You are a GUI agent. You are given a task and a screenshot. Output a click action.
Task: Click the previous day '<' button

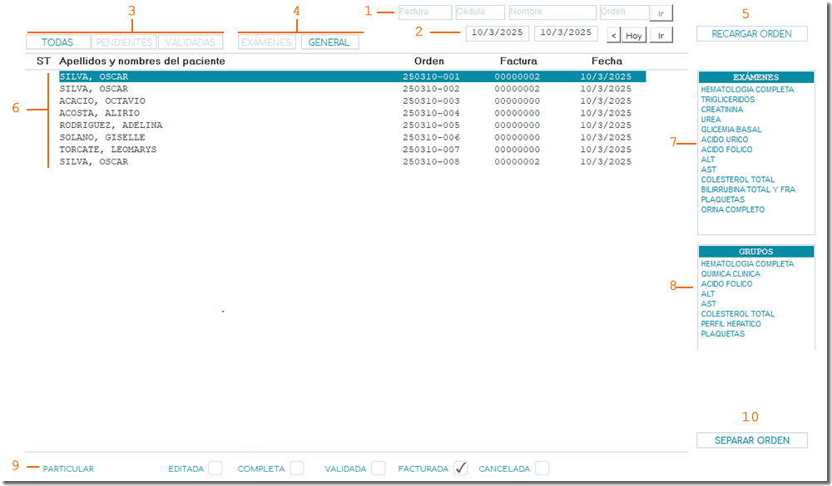point(613,35)
